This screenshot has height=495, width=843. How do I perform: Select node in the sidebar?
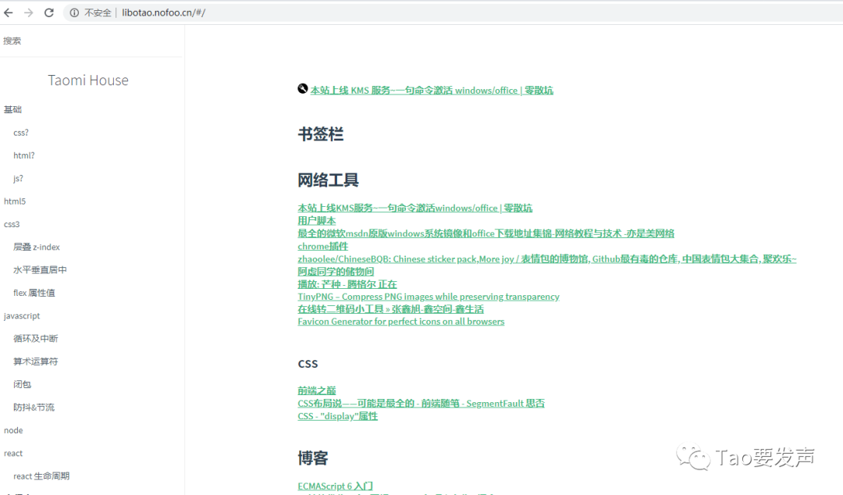coord(13,430)
